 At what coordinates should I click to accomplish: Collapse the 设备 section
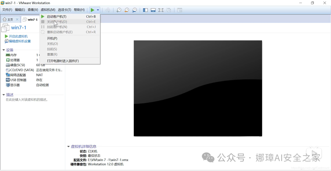4,50
